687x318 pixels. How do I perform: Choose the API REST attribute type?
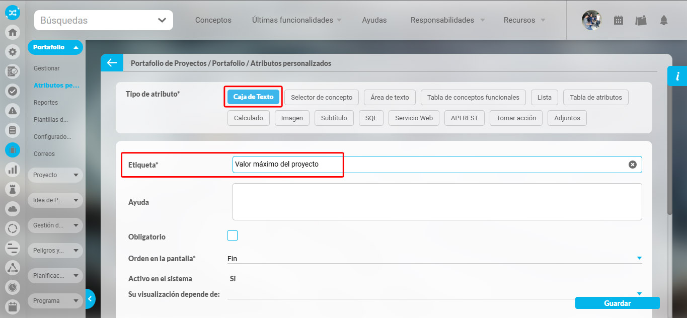(x=464, y=118)
